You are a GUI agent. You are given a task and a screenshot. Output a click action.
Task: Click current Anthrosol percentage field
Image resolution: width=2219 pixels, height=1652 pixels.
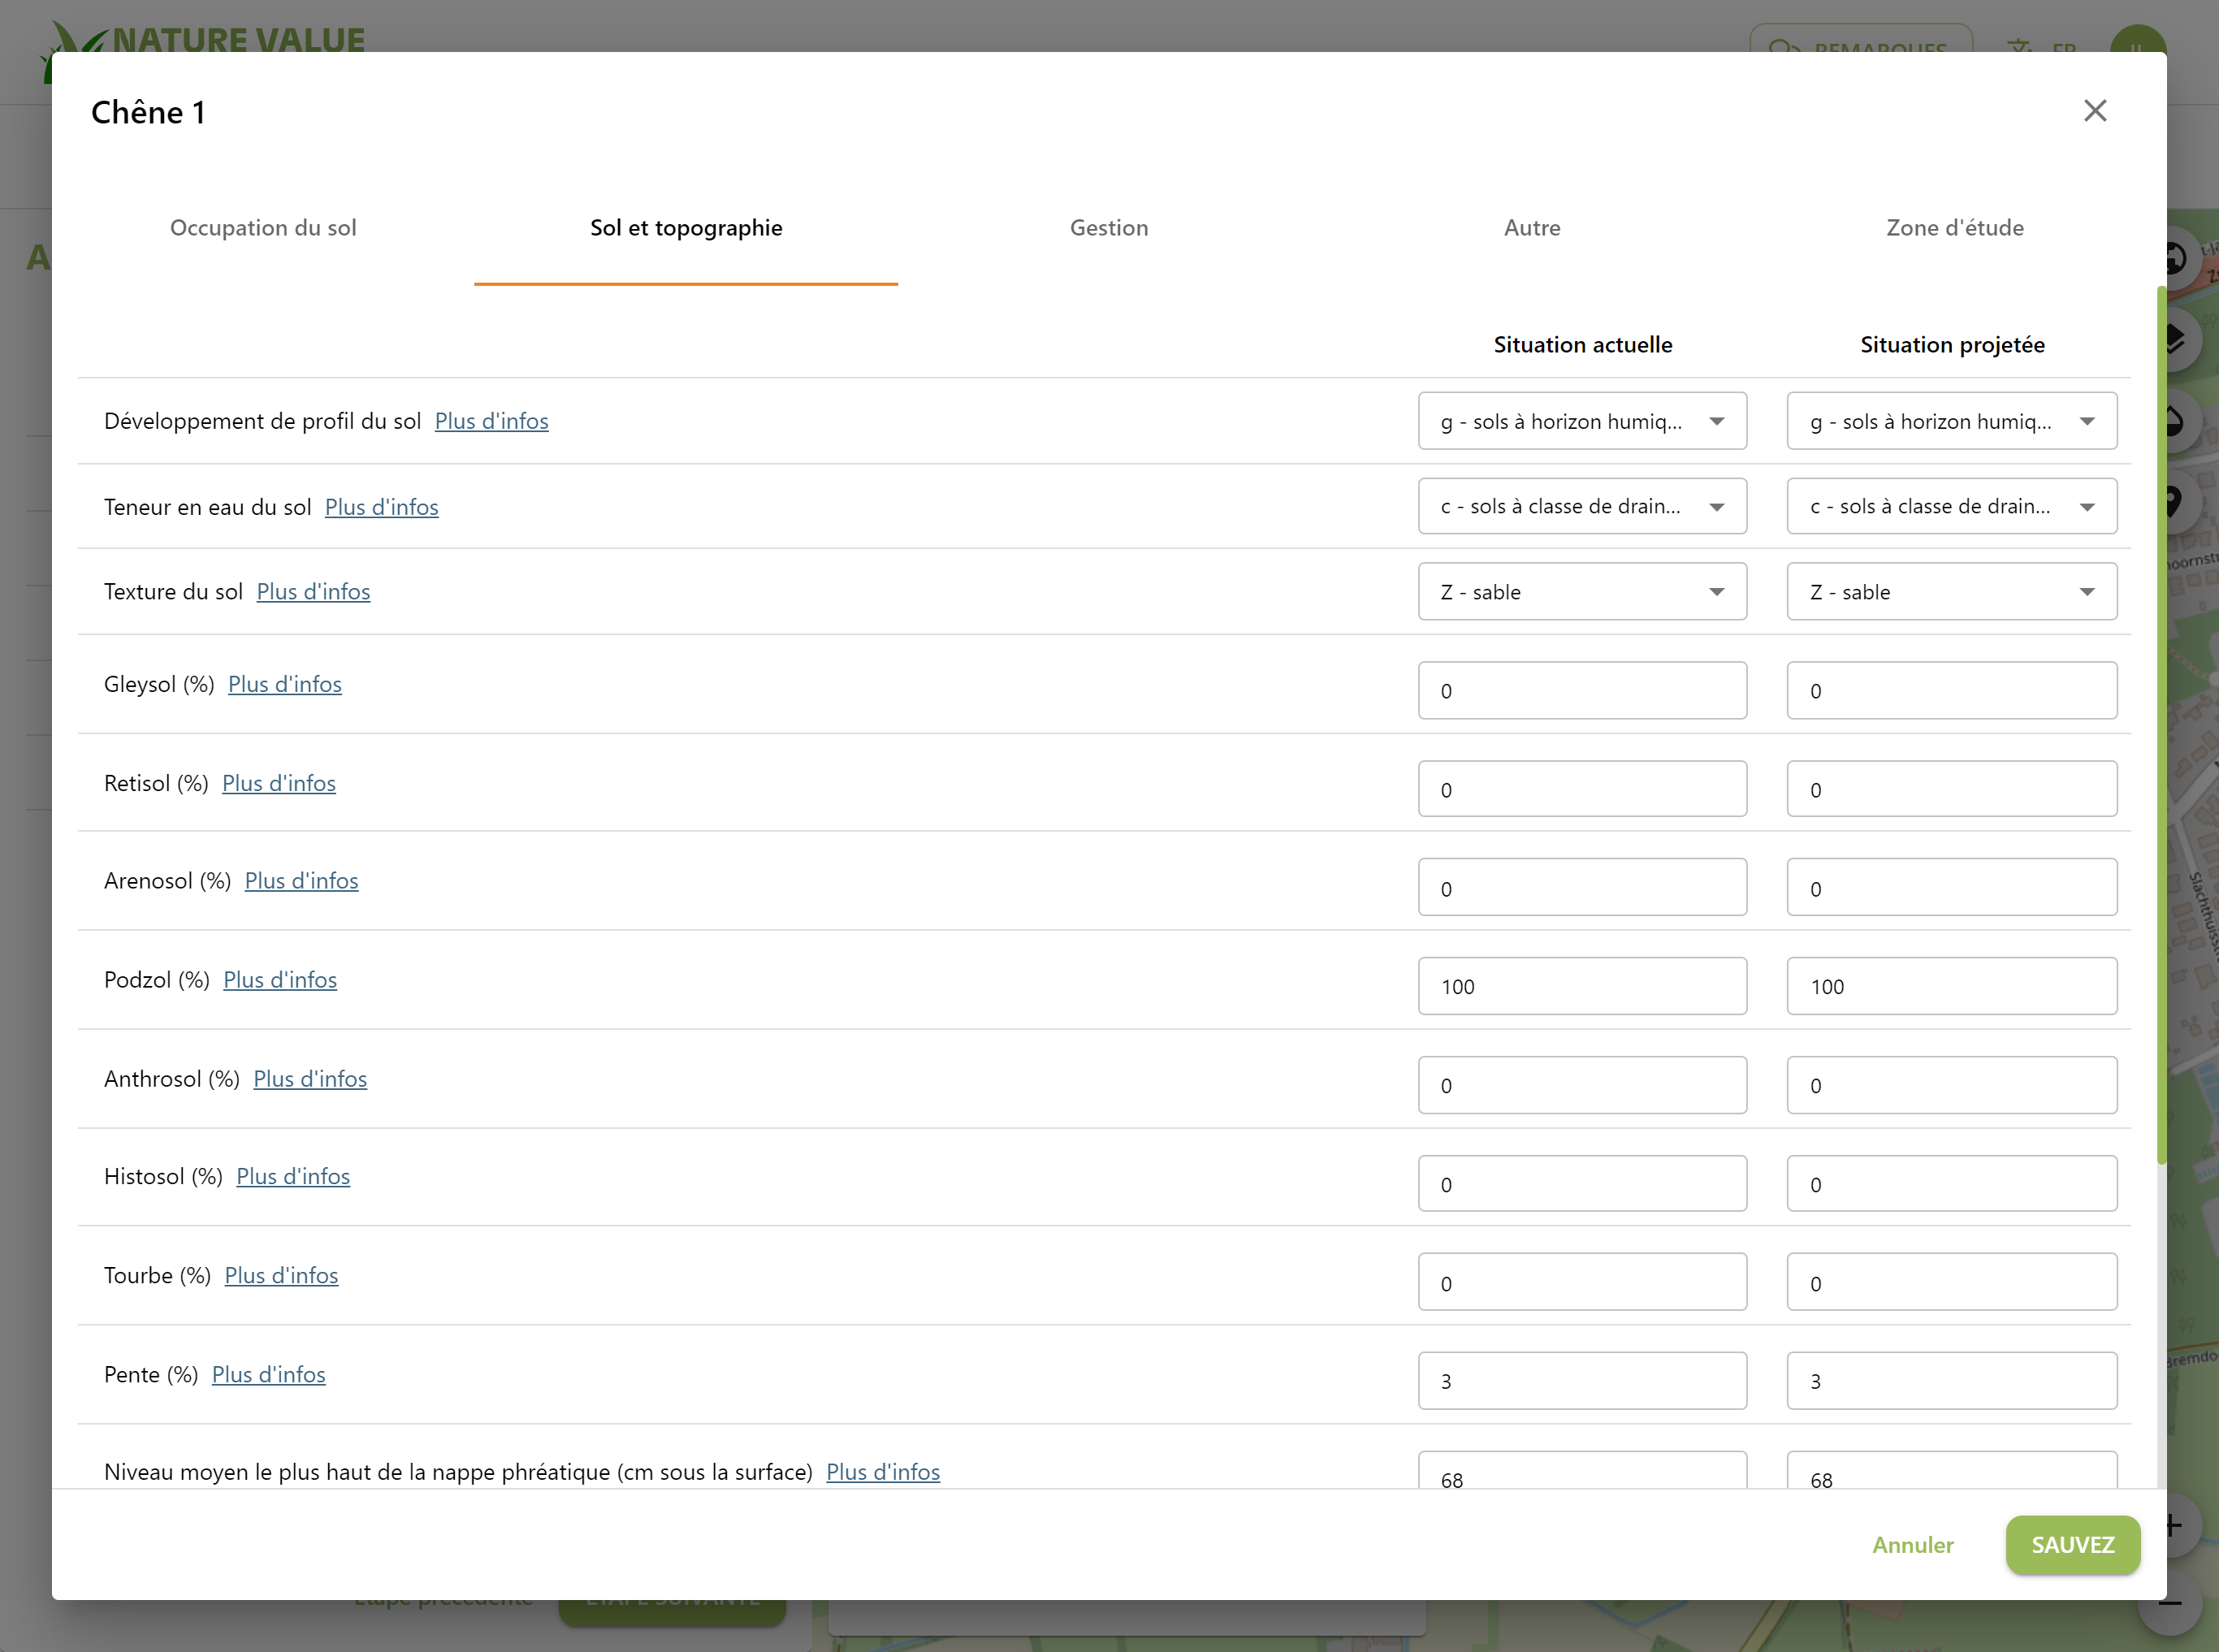click(1582, 1086)
